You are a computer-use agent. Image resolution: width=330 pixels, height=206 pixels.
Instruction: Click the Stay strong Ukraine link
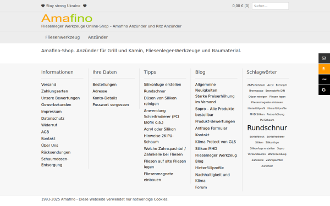tap(63, 6)
